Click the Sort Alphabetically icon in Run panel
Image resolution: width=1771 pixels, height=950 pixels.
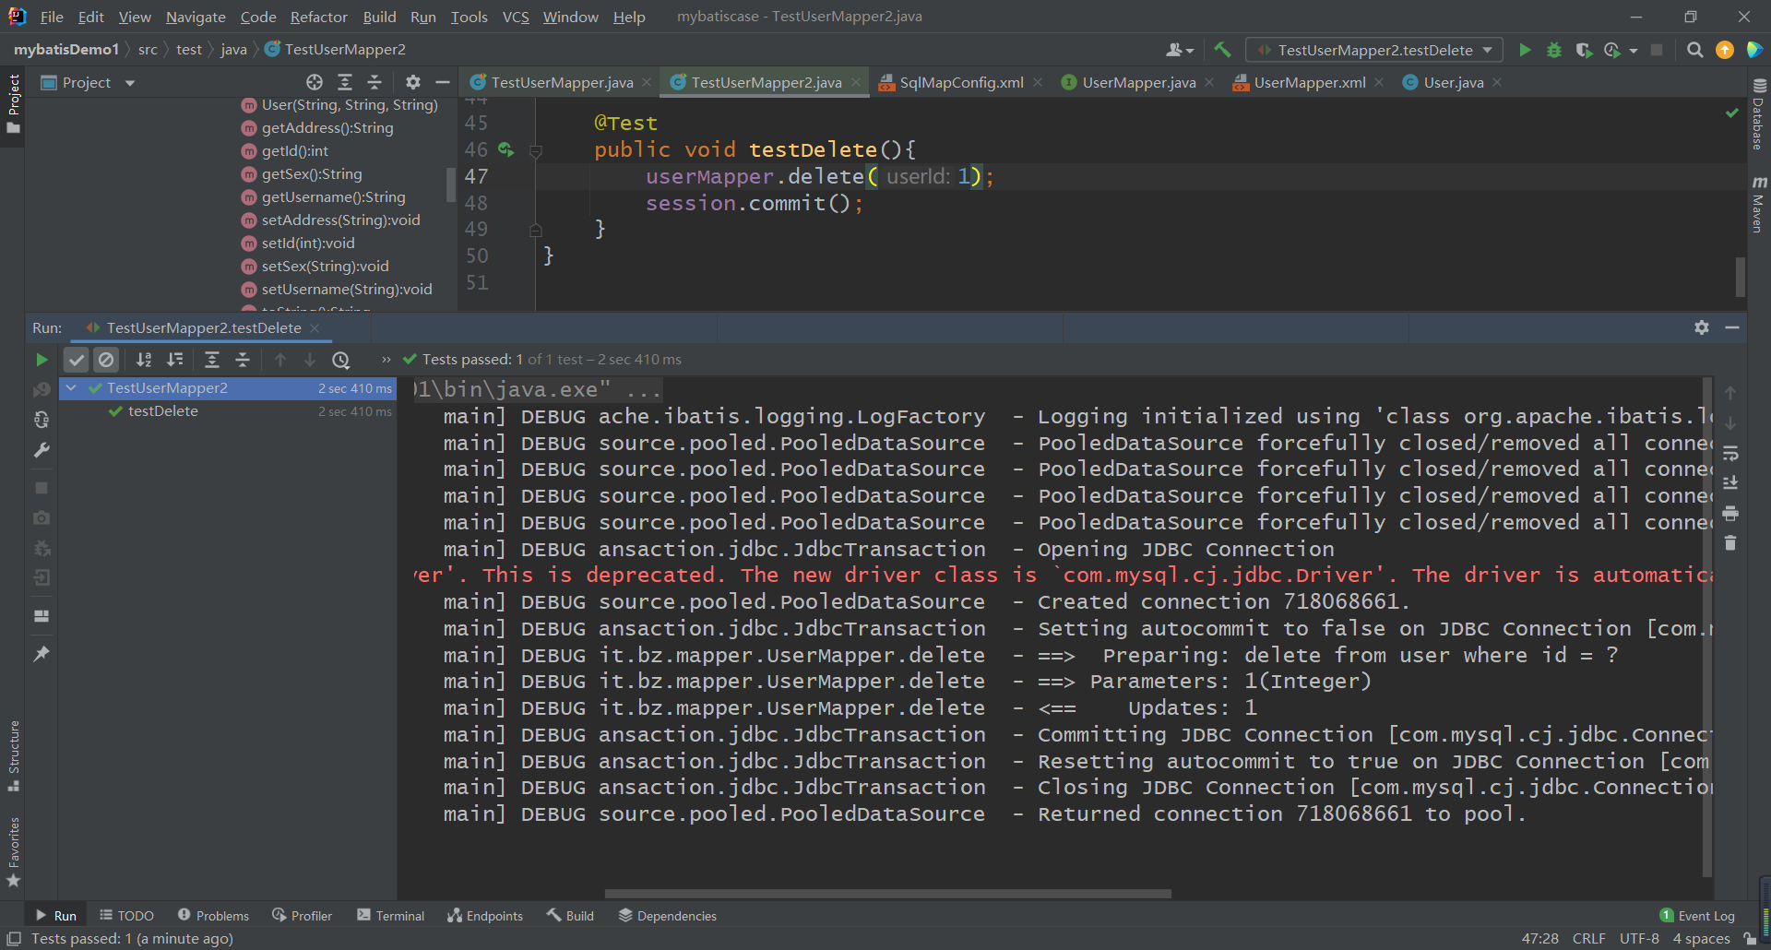coord(144,360)
